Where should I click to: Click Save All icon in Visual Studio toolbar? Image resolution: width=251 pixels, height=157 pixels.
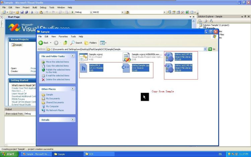[x=26, y=12]
